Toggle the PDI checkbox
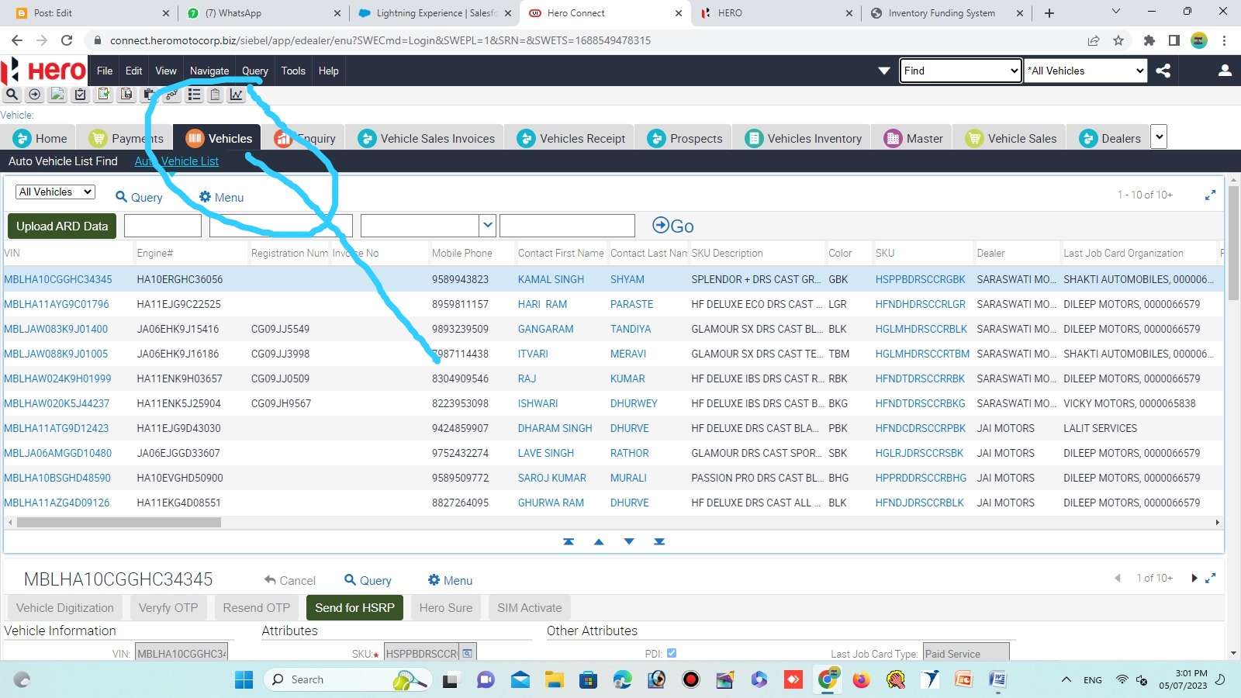The width and height of the screenshot is (1241, 698). pyautogui.click(x=672, y=653)
